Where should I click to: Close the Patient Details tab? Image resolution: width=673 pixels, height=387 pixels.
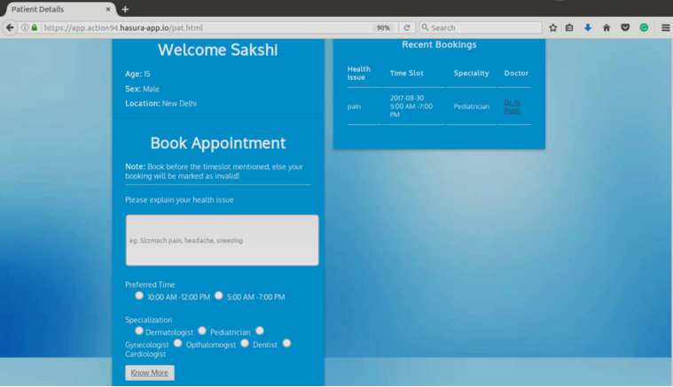click(107, 9)
